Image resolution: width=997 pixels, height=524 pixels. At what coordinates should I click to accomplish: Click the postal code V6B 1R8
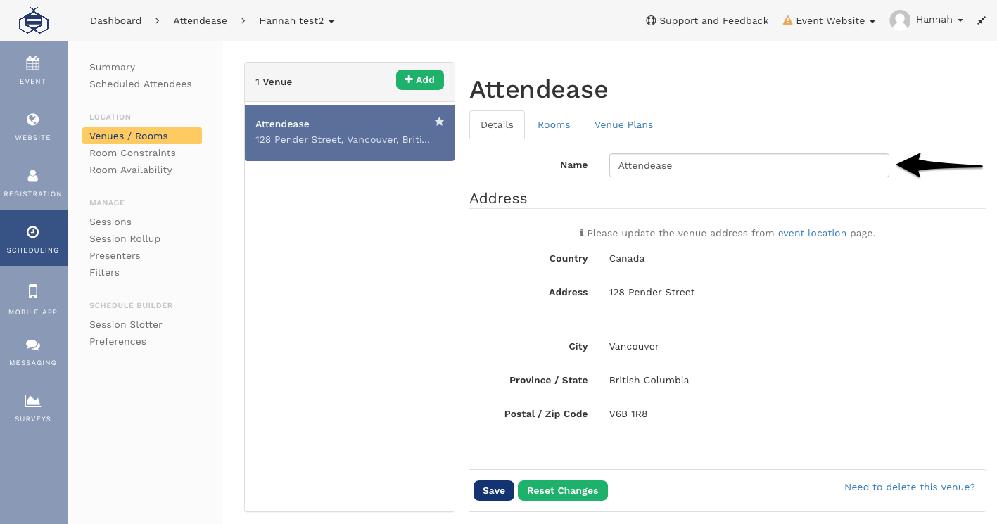[x=628, y=414]
